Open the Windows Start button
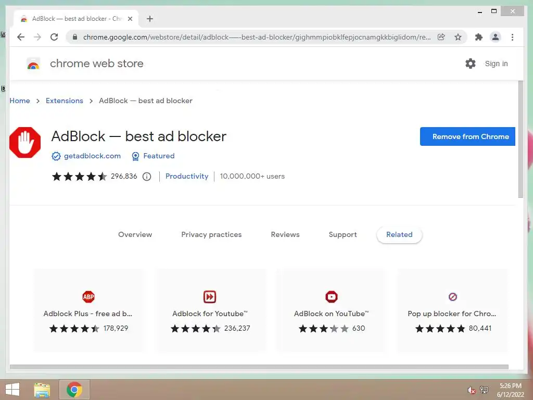The image size is (533, 400). 12,390
